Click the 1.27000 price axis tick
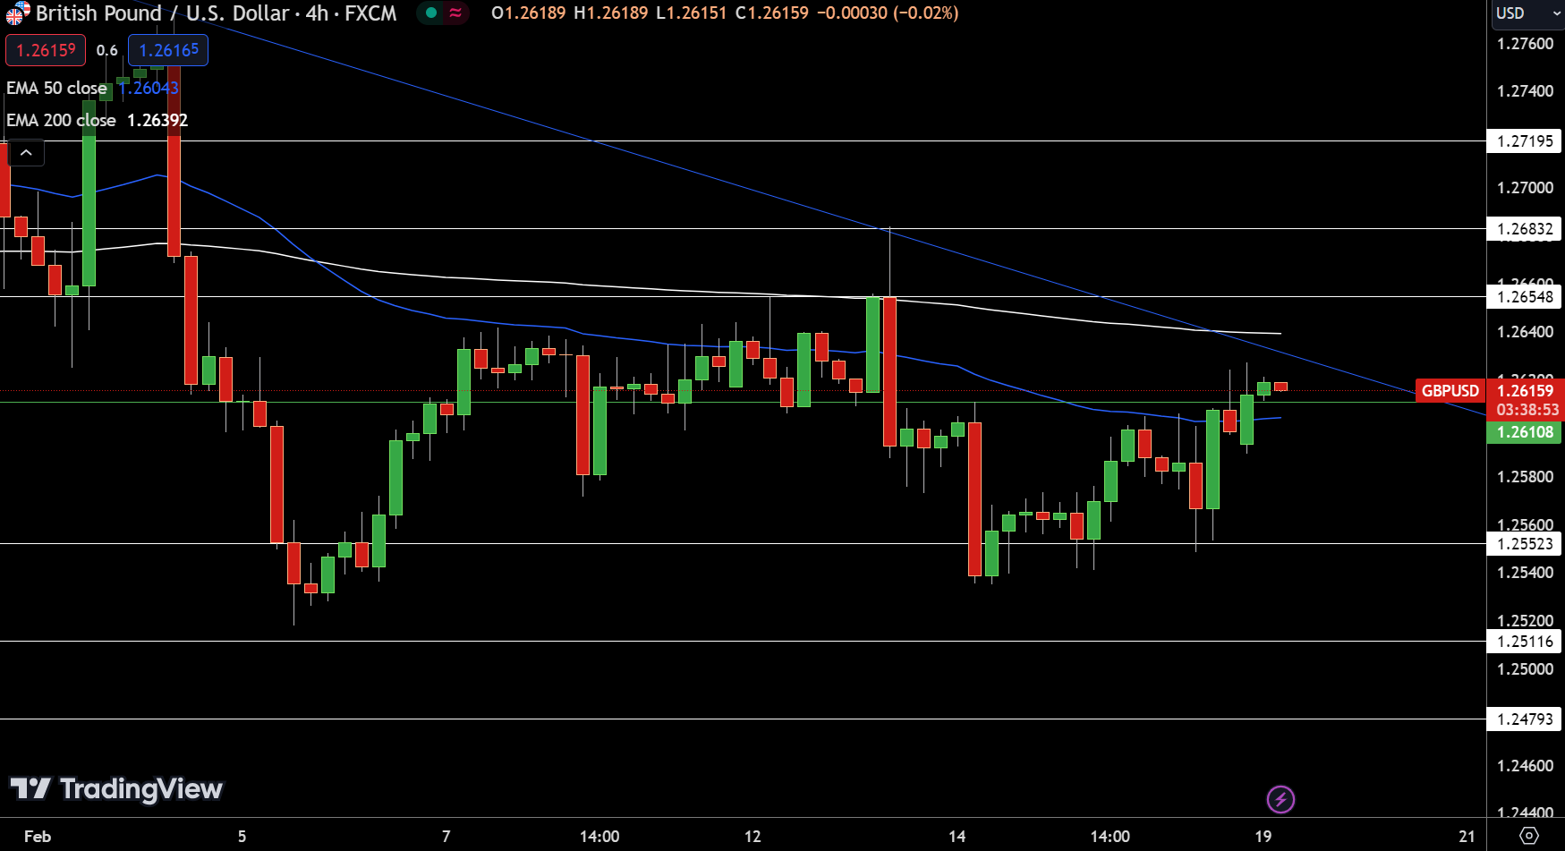The image size is (1565, 851). click(x=1525, y=188)
